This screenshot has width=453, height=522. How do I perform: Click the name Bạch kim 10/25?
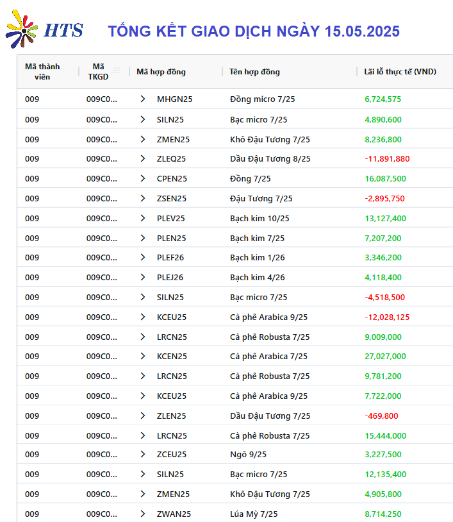[x=259, y=219]
